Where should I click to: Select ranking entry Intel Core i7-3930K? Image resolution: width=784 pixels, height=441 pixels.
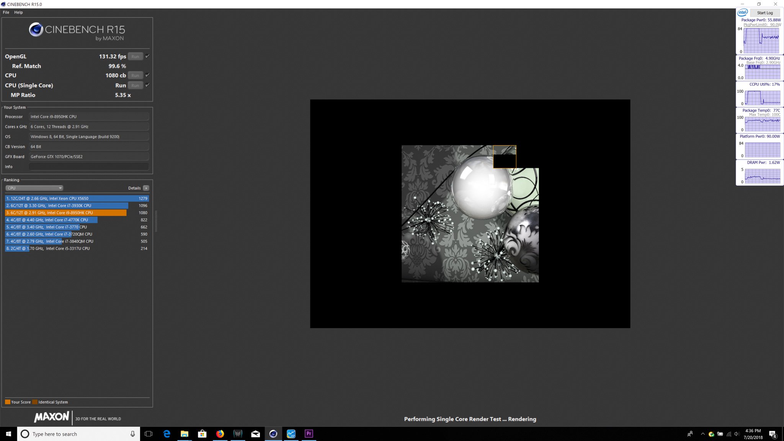coord(77,206)
